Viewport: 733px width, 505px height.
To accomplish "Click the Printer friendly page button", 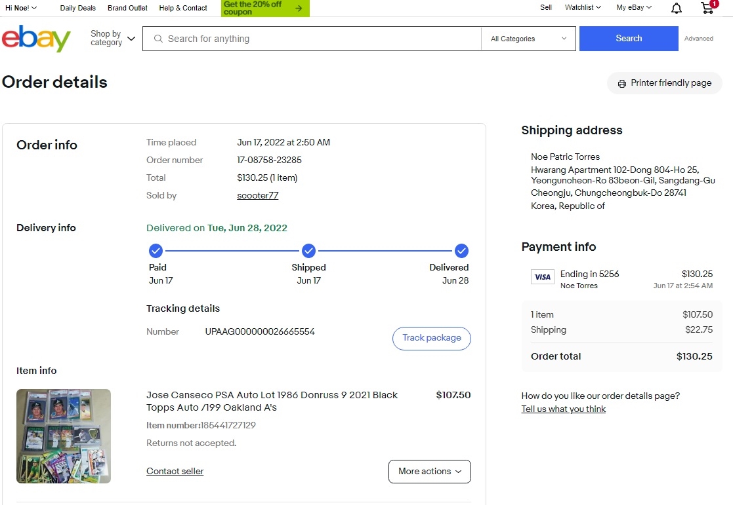I will click(x=664, y=83).
